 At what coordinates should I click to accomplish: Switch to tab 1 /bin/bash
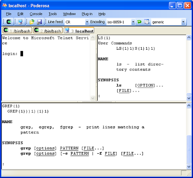point(17,30)
